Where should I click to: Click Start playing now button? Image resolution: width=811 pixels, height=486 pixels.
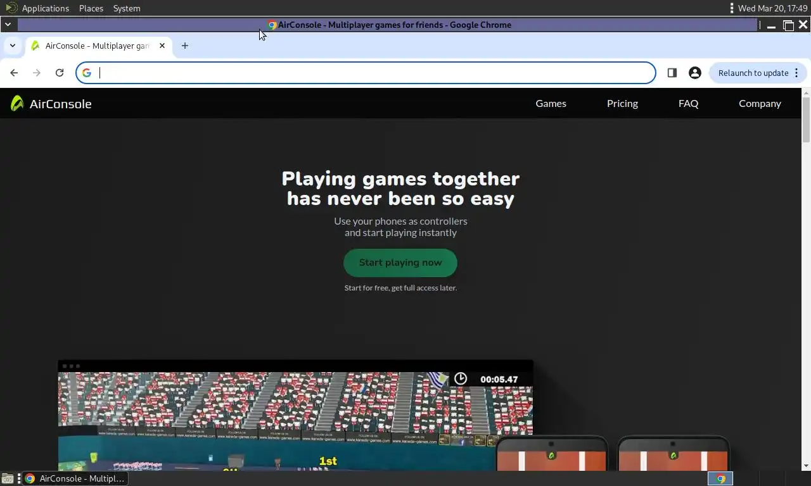coord(400,263)
